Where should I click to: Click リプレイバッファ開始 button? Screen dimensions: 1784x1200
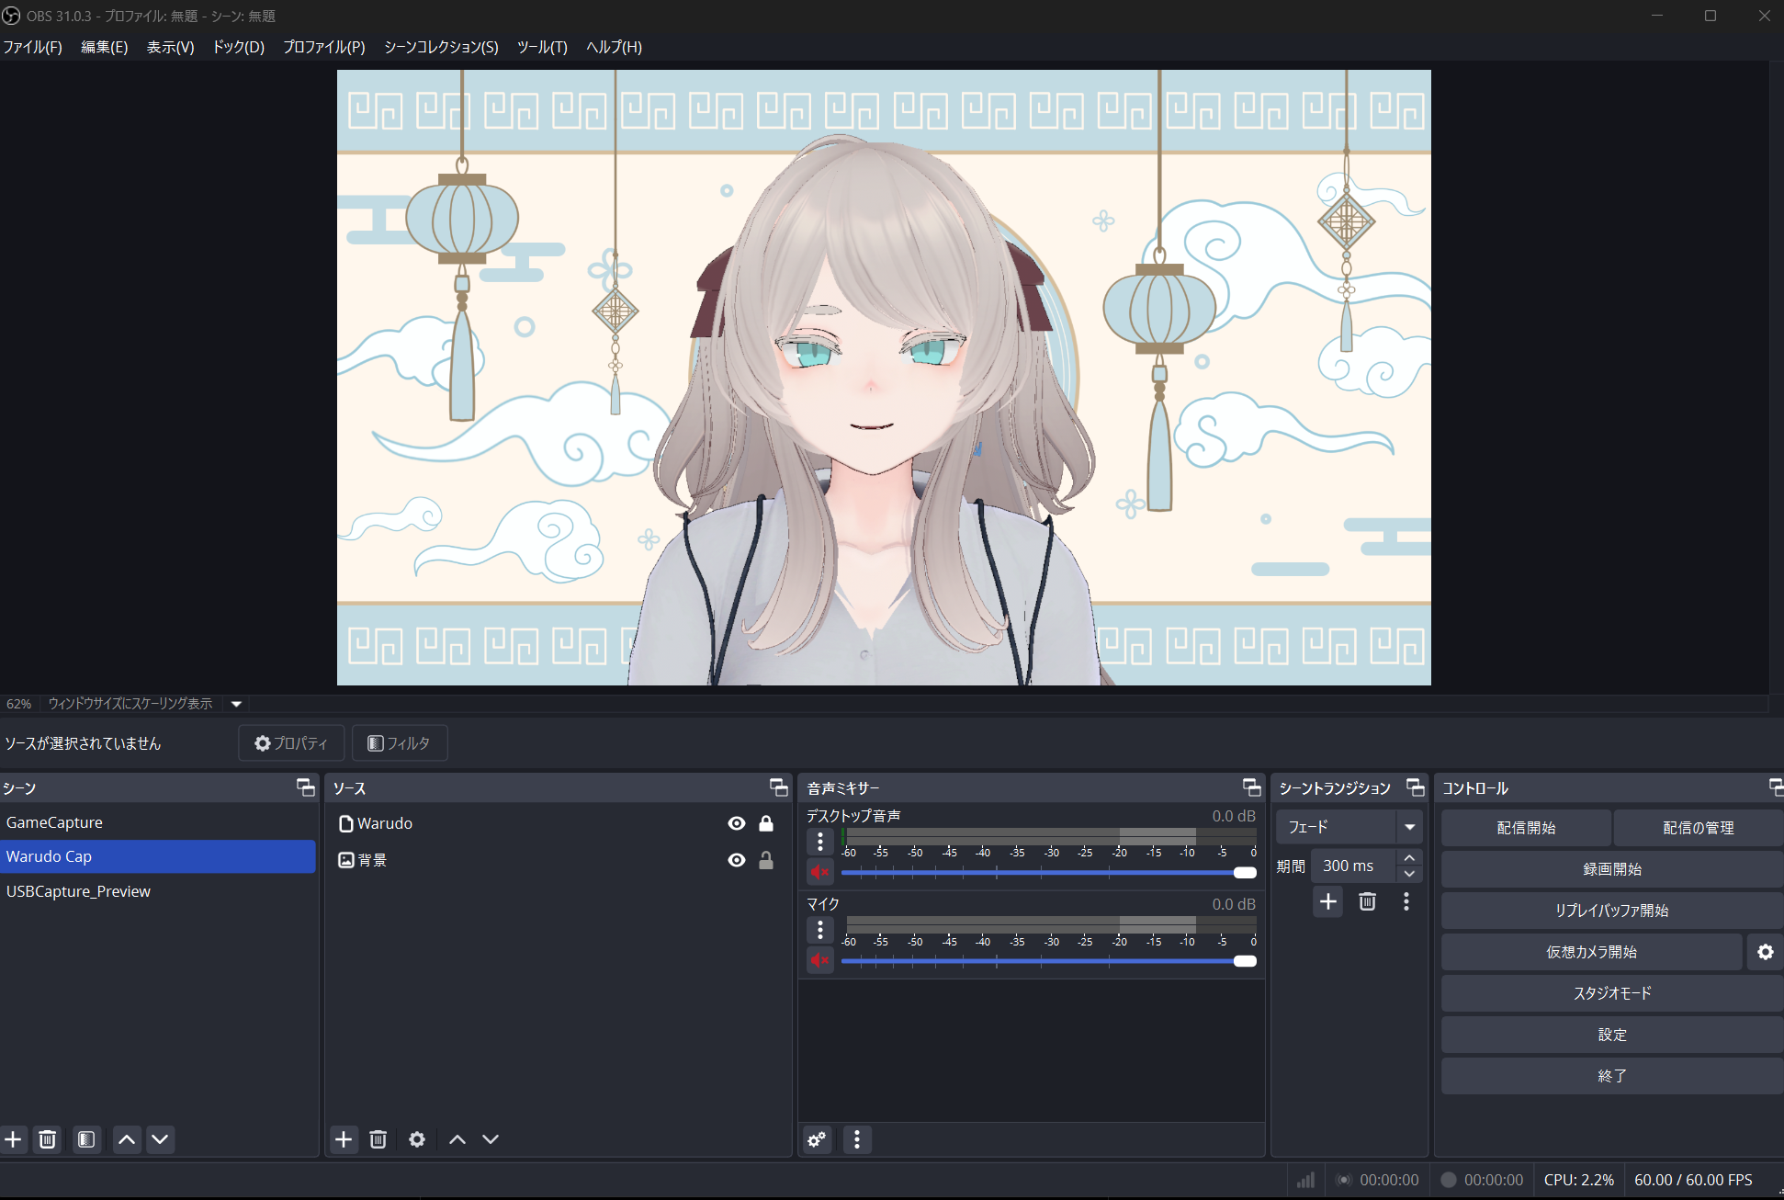click(1612, 911)
